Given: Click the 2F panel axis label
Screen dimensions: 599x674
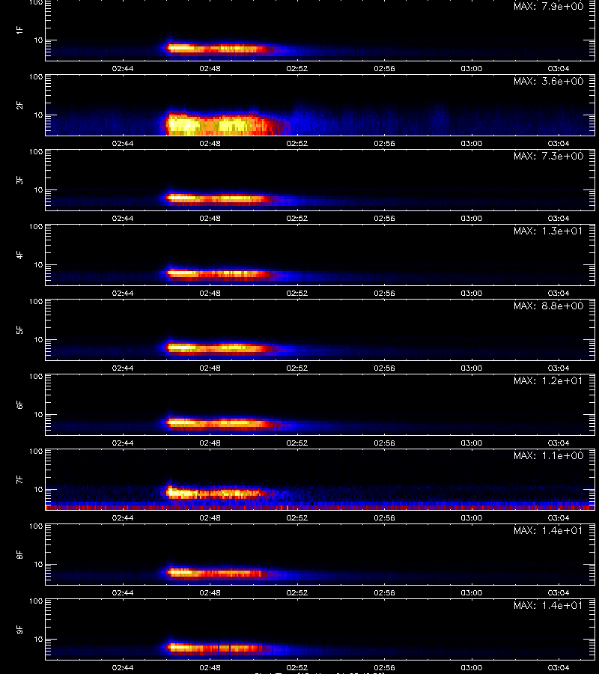Looking at the screenshot, I should [19, 106].
